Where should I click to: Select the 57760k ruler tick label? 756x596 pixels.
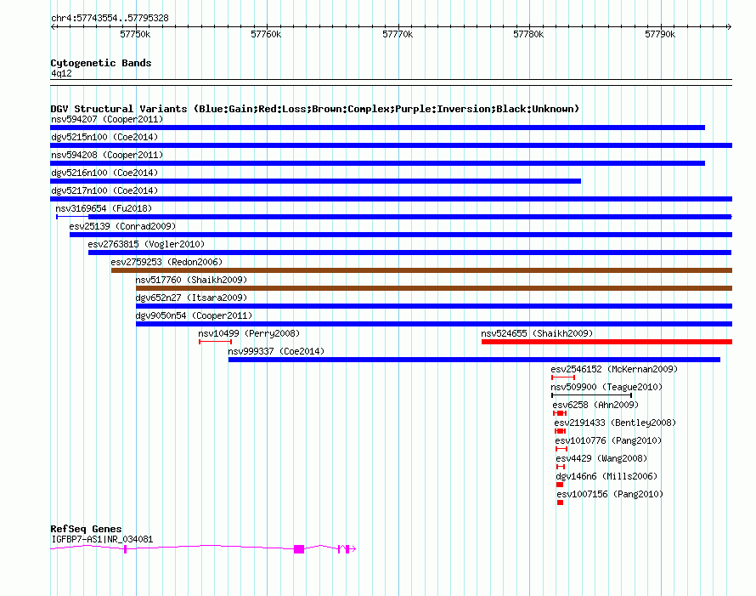(266, 34)
